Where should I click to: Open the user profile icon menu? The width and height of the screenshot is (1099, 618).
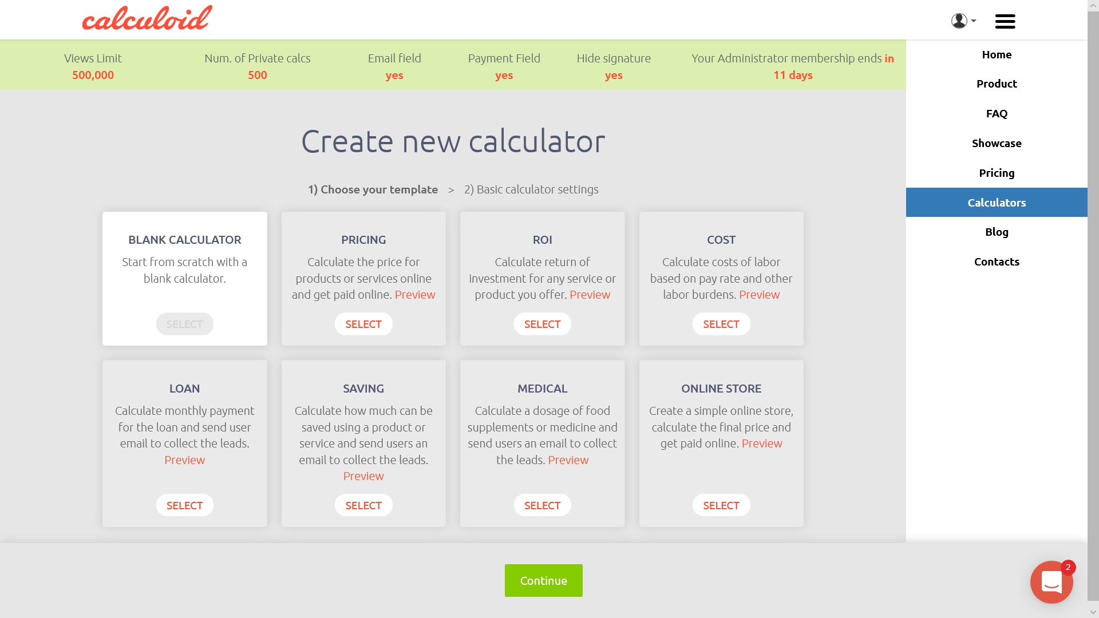click(963, 19)
